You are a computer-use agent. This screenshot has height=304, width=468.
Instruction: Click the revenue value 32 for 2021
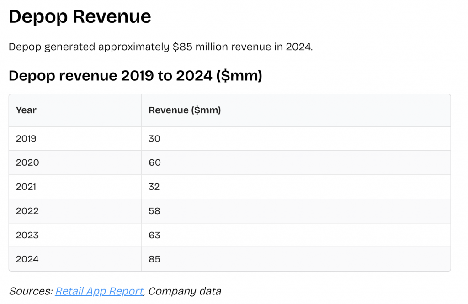154,187
